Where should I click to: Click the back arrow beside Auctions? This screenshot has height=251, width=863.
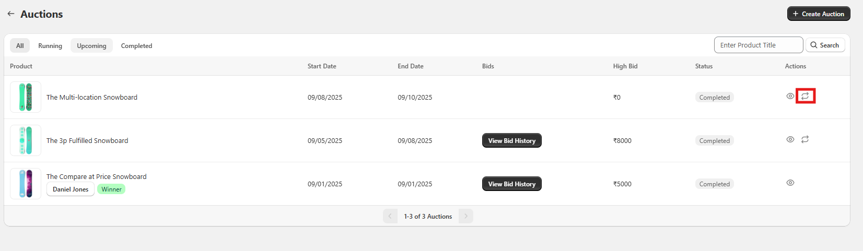(11, 14)
